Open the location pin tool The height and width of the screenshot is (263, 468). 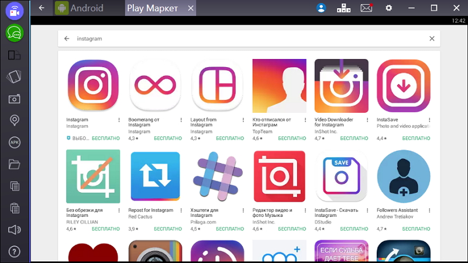(14, 120)
